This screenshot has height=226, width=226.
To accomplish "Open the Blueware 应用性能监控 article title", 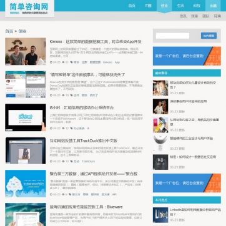I will [x=86, y=207].
